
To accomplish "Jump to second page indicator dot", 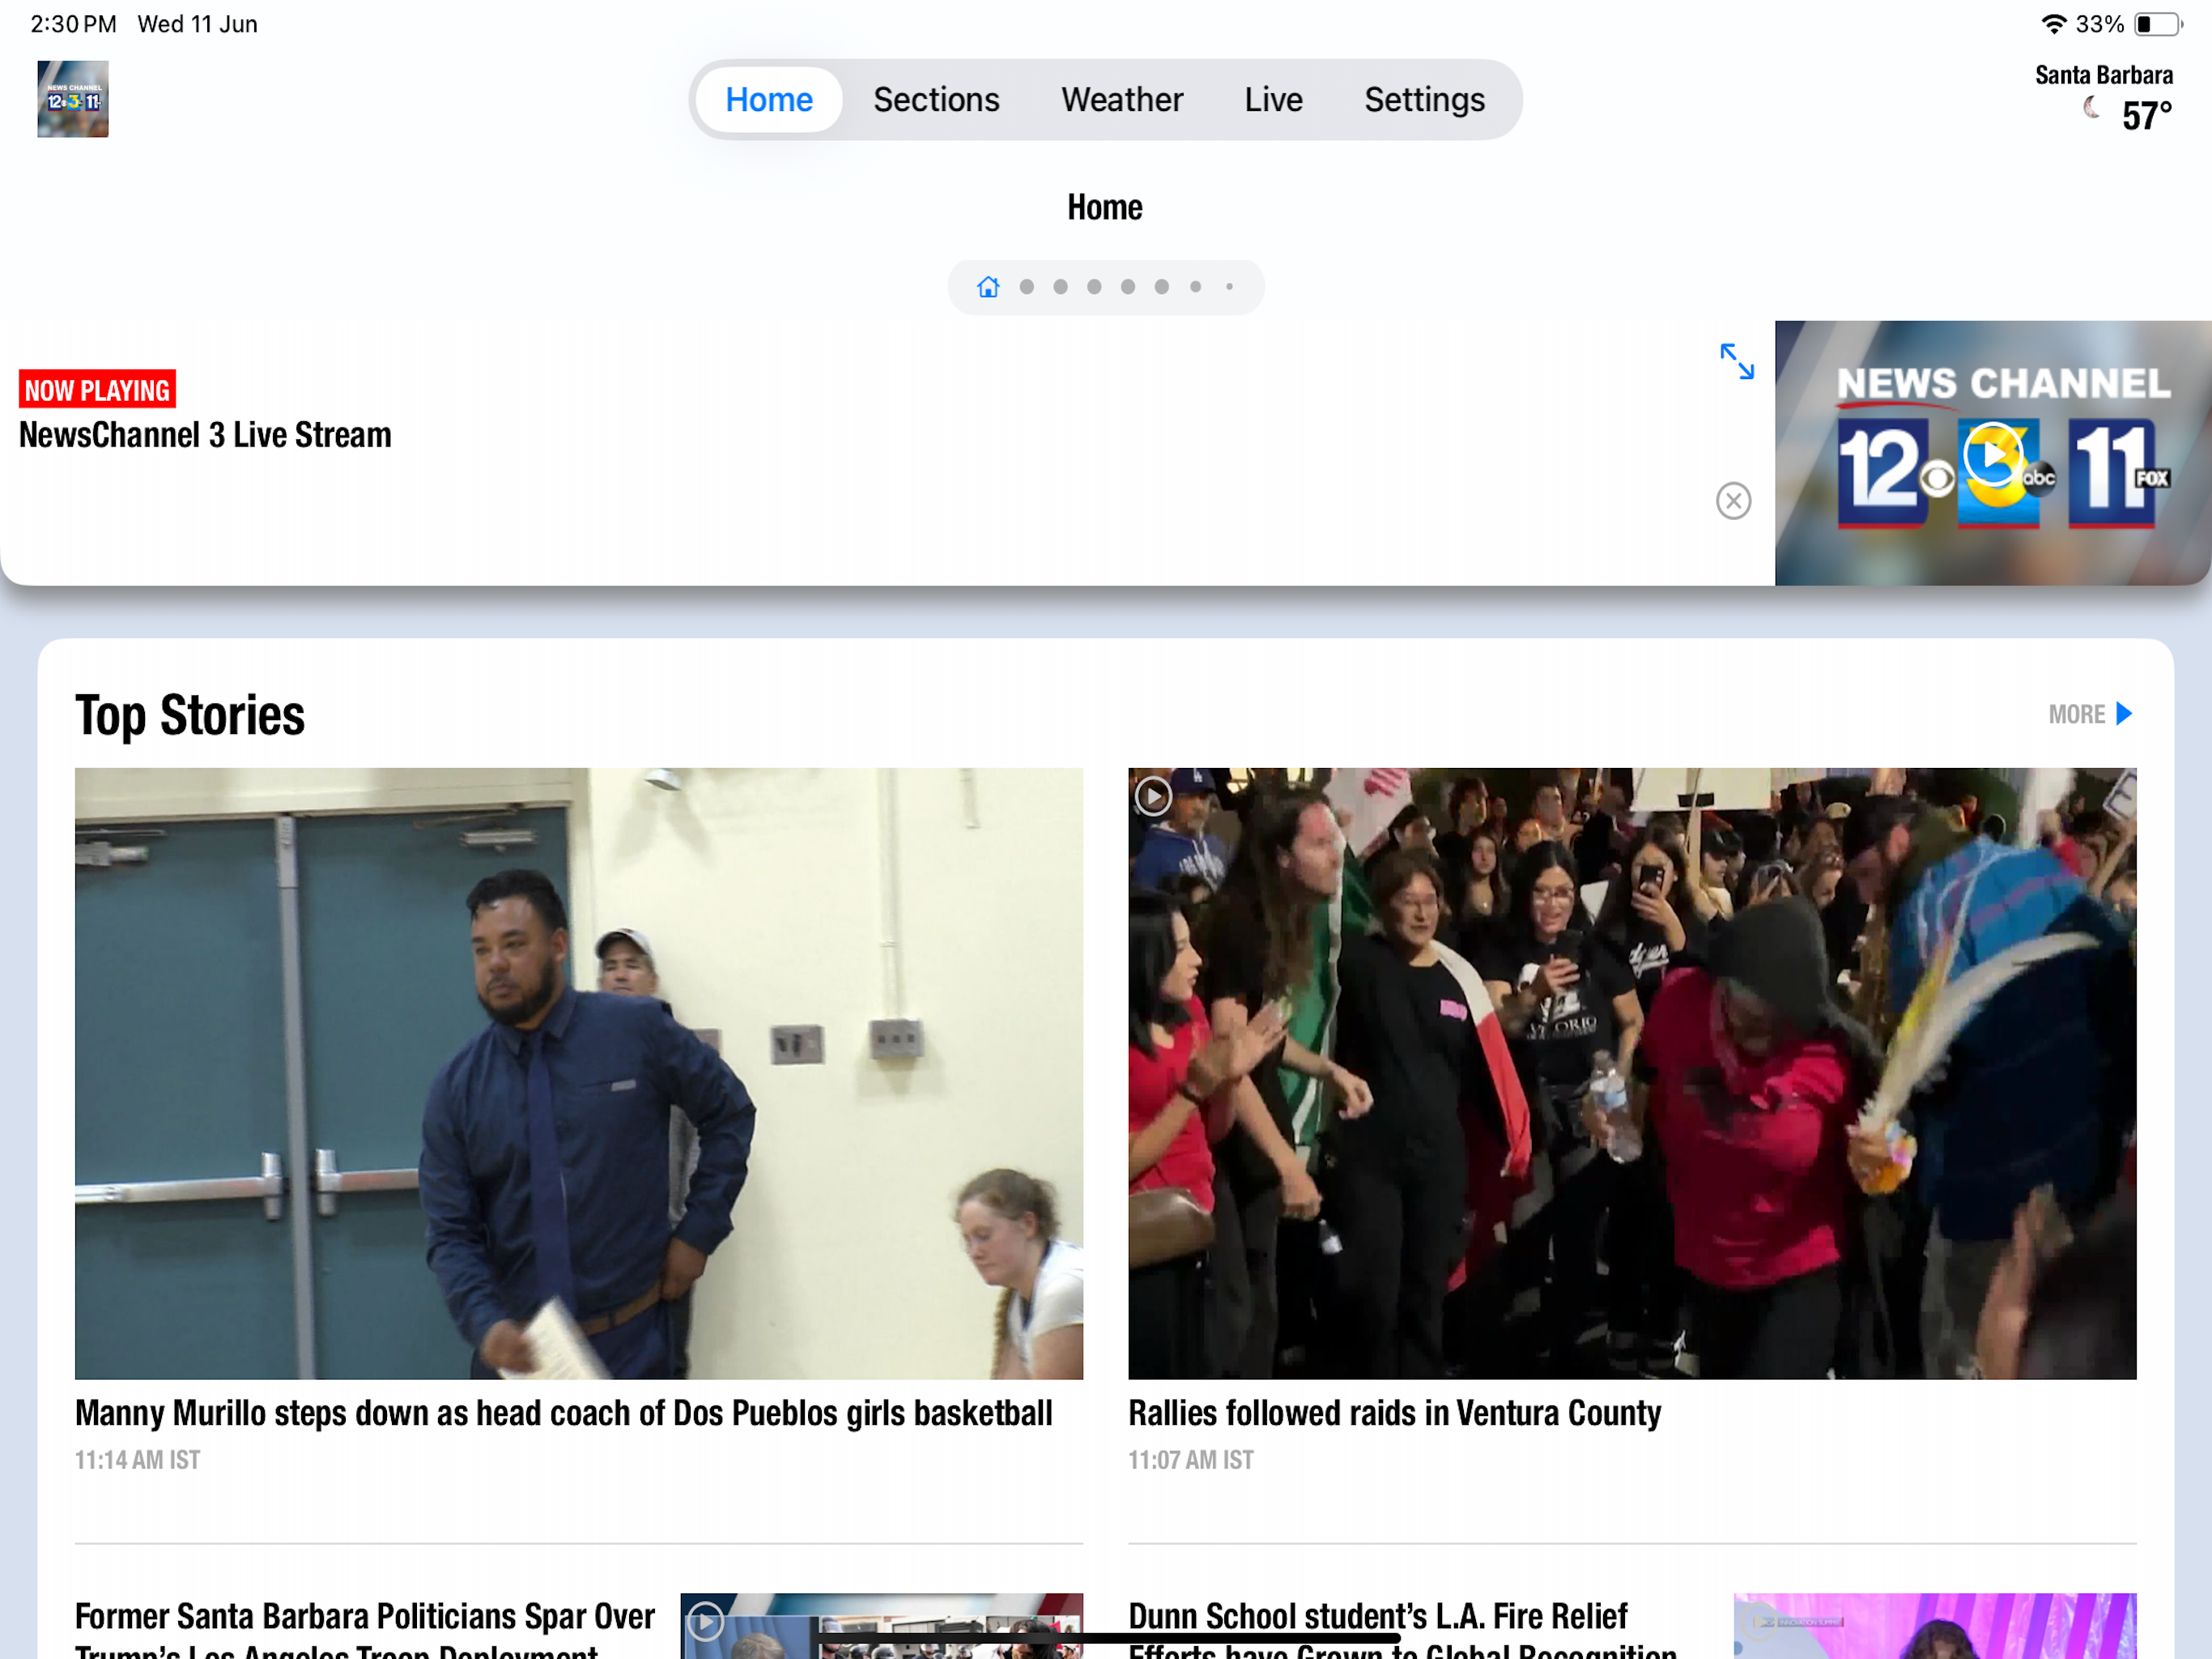I will click(1026, 288).
